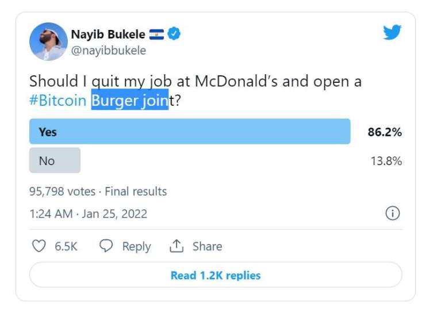Open Nayib Bukele's profile picture
Image resolution: width=437 pixels, height=313 pixels.
pos(48,41)
